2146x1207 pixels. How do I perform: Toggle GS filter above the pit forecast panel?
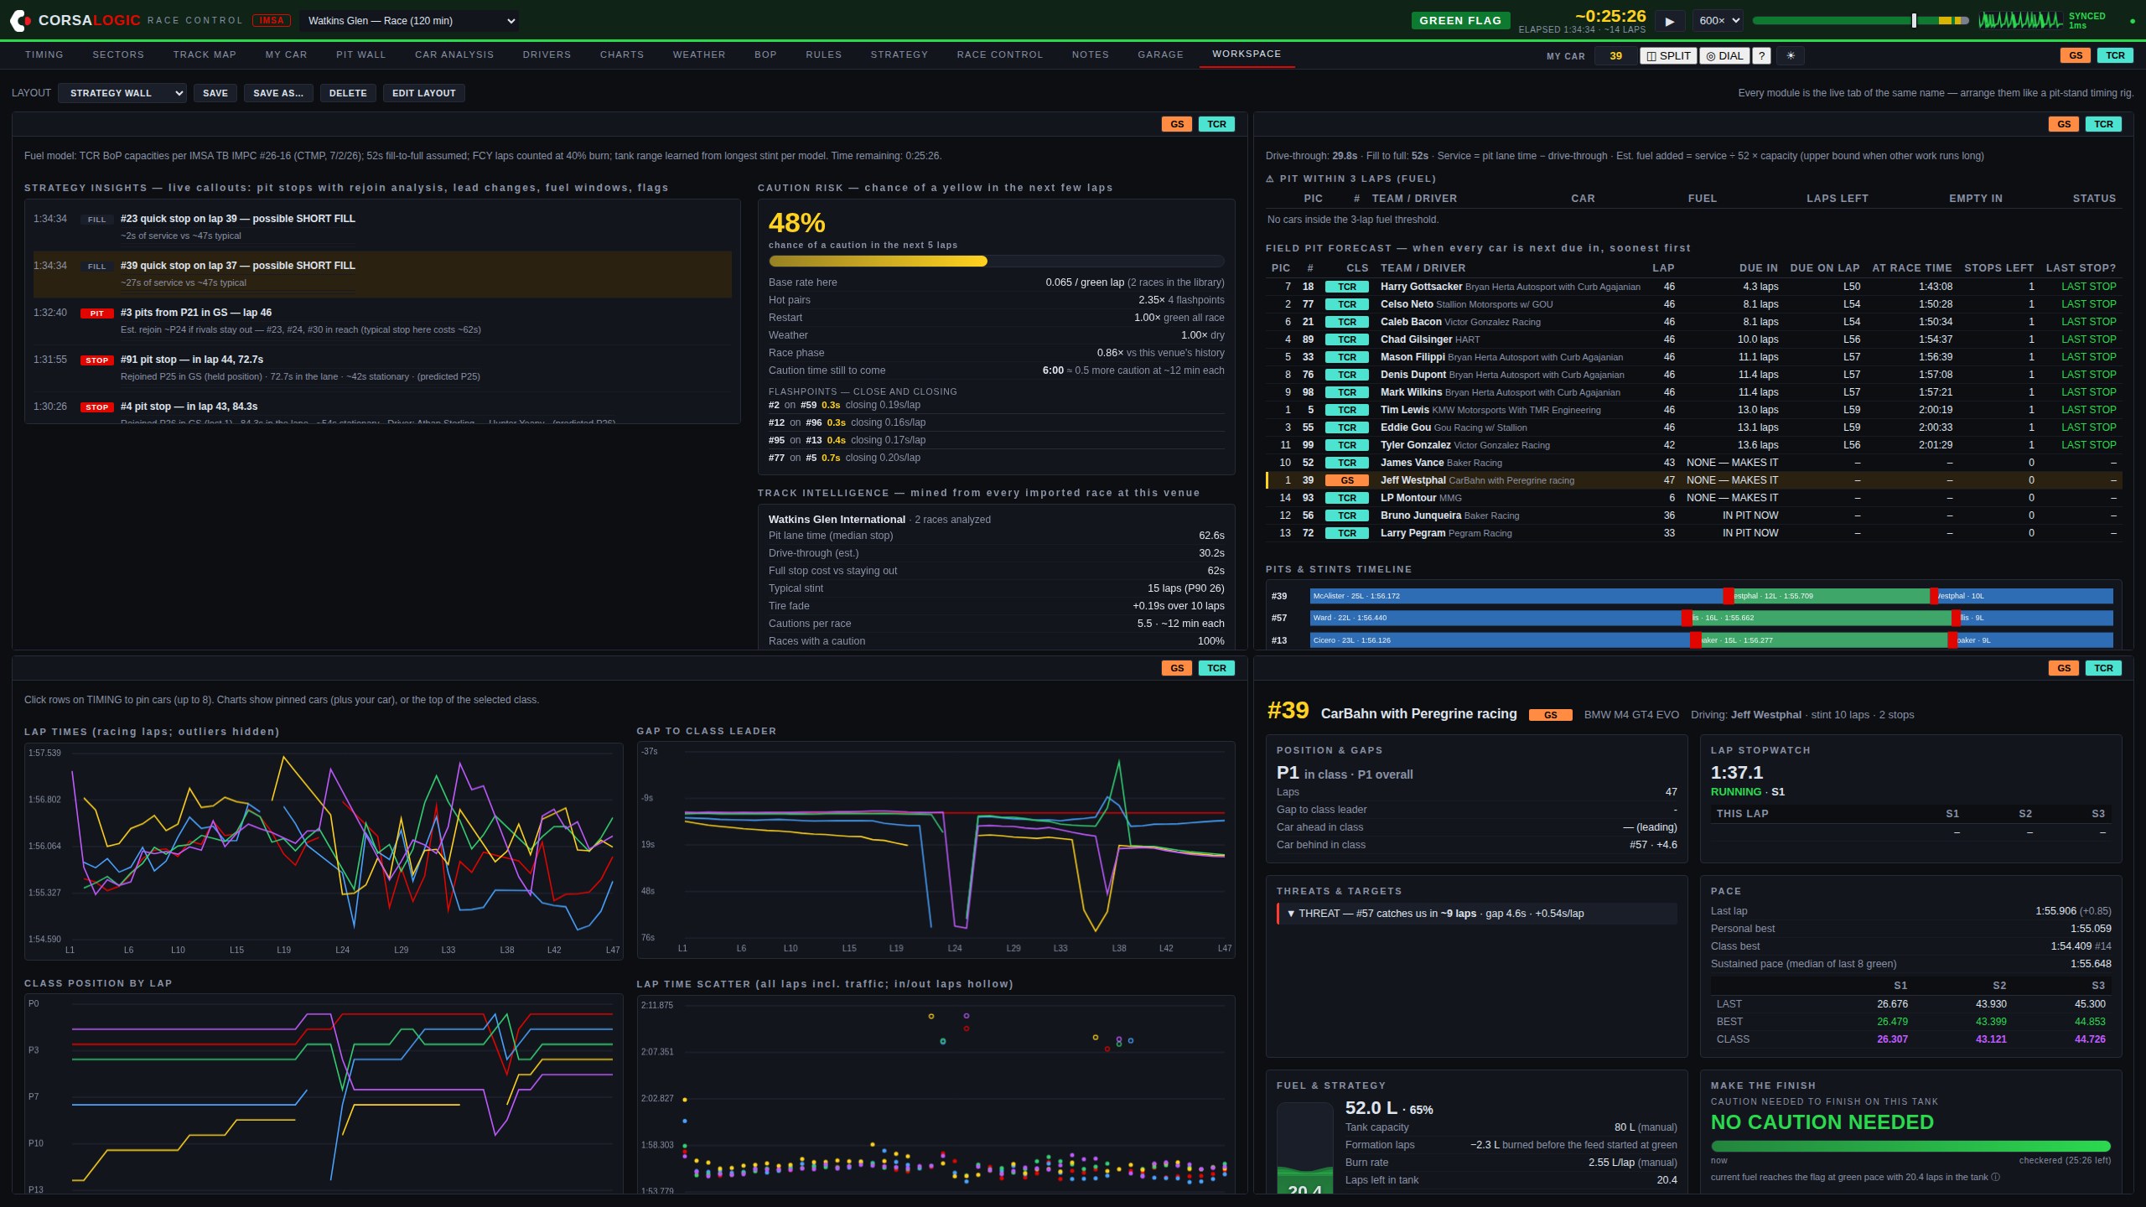point(2063,124)
